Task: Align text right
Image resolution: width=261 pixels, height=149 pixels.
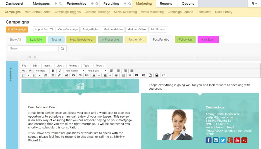Action: pyautogui.click(x=125, y=71)
